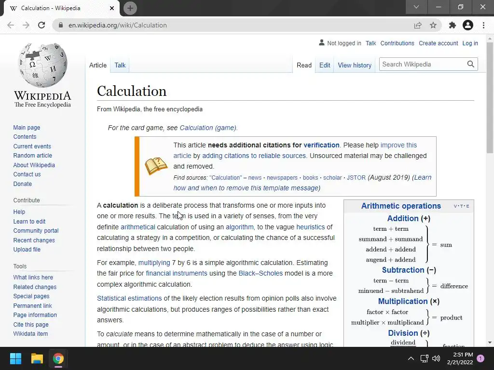Viewport: 494px width, 370px height.
Task: Open Chrome's three-dot menu
Action: click(483, 25)
